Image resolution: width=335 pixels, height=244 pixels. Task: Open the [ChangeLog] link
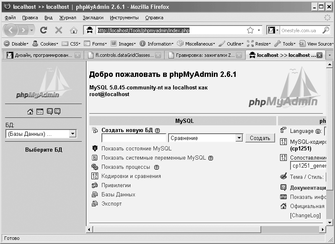[305, 216]
